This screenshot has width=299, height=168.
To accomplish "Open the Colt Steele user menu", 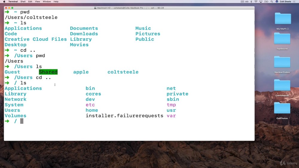I will [285, 1].
